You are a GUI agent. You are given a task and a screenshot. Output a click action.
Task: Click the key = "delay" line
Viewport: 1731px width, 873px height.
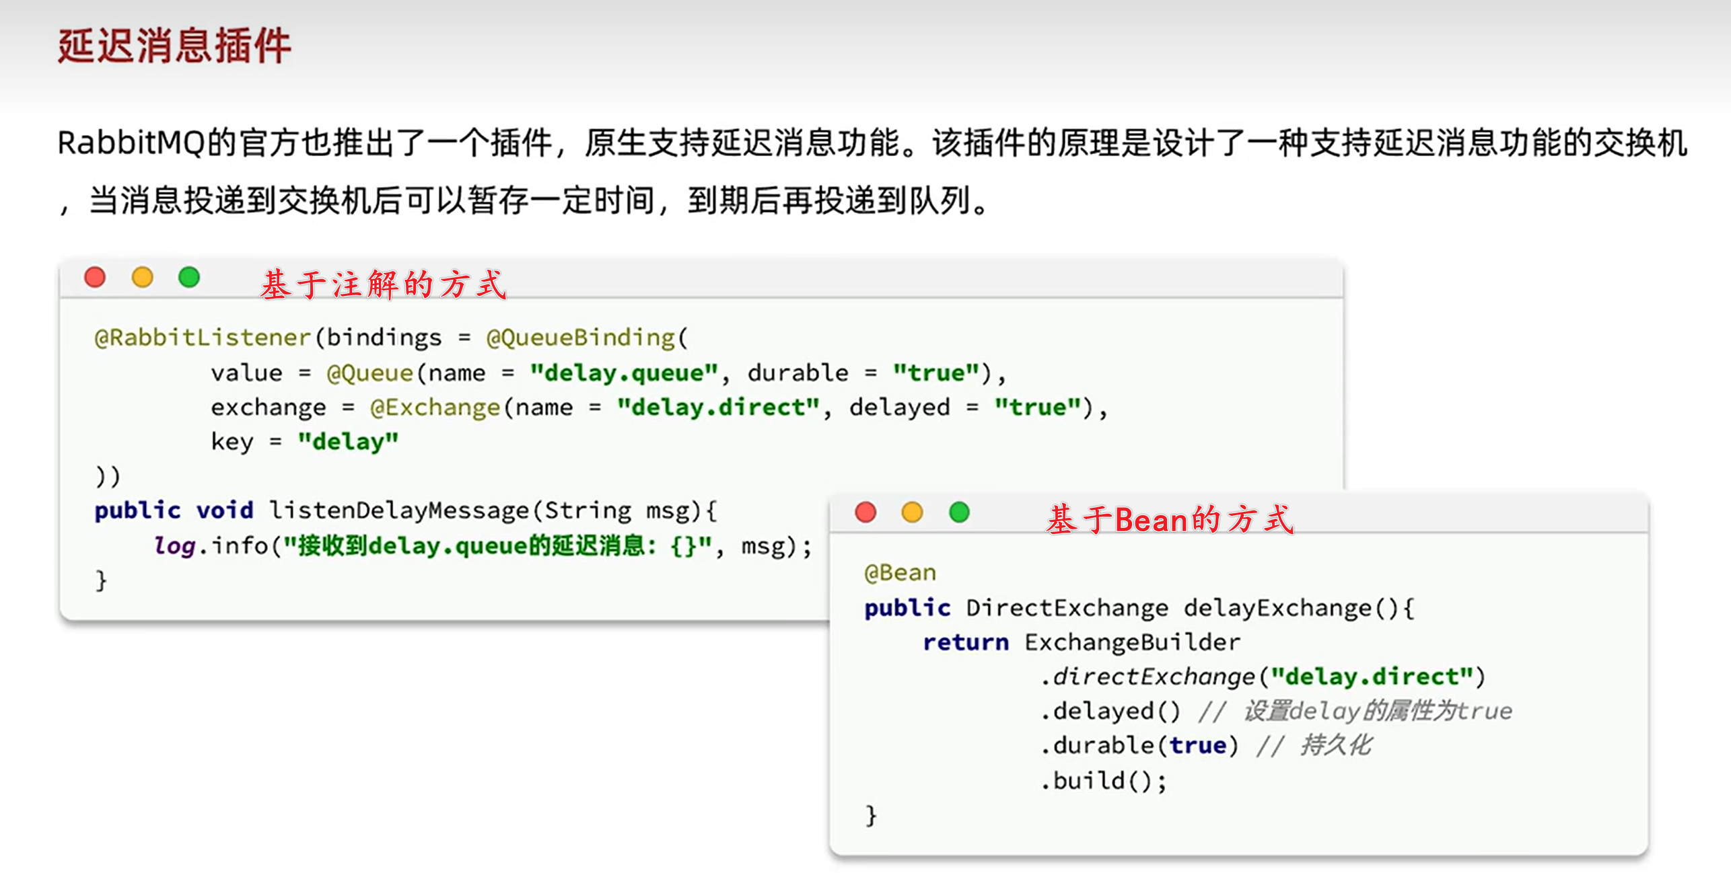coord(305,442)
